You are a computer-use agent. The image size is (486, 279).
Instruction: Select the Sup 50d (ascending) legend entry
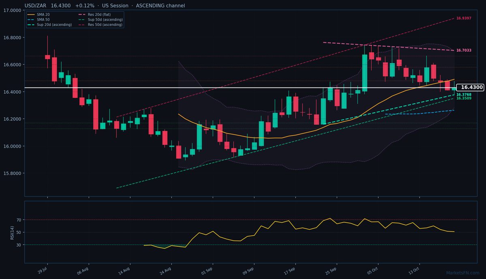tap(100, 19)
